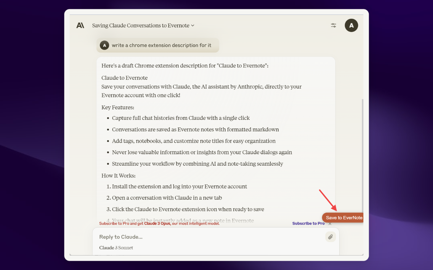Click the conversation scrollbar thumb
This screenshot has width=433, height=270.
click(362, 155)
